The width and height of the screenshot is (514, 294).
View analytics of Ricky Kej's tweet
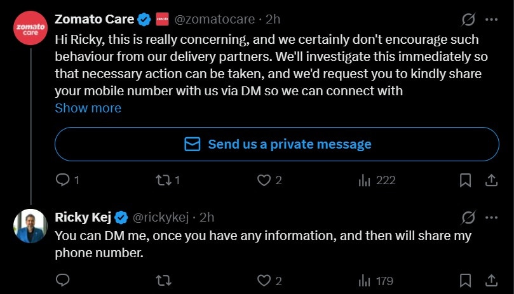(365, 280)
